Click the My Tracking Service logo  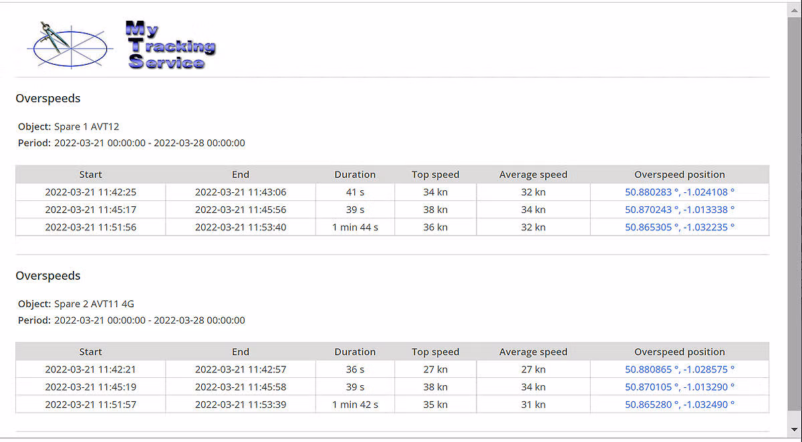[121, 45]
